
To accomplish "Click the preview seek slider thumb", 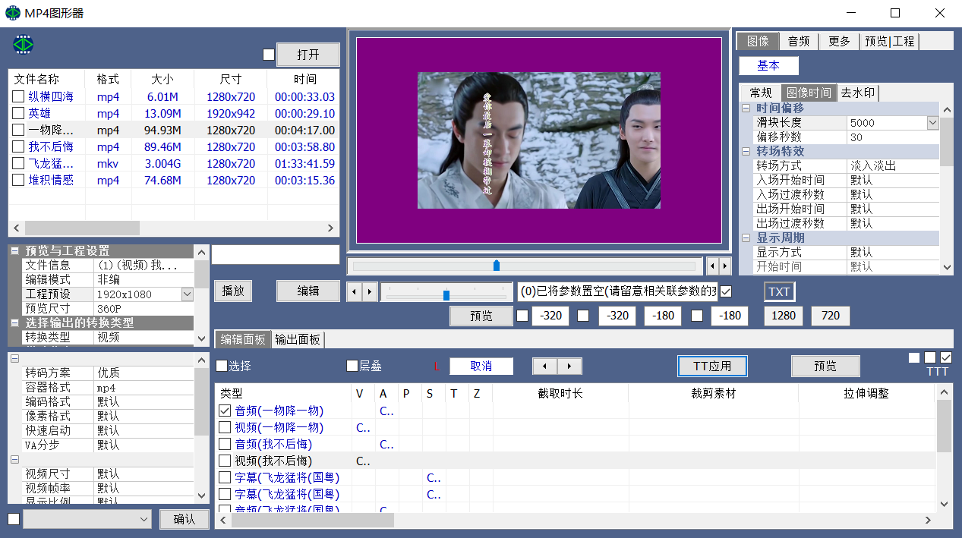I will (x=497, y=266).
